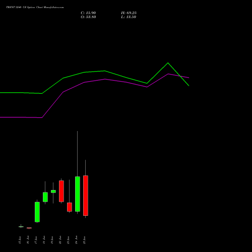The width and height of the screenshot is (252, 252).
Task: Click the low price L: 13.50 value
Action: point(129,17)
